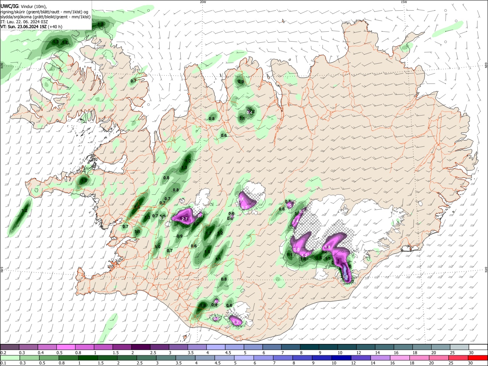
Task: Click the '15W' longitude label
Action: coord(404,2)
